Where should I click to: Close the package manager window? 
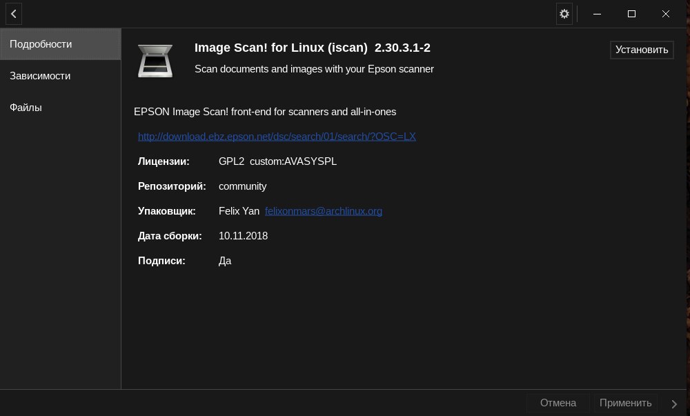pyautogui.click(x=666, y=14)
